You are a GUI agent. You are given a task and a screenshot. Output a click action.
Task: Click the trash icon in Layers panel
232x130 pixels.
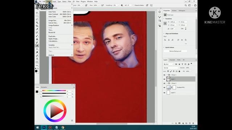pos(193,123)
